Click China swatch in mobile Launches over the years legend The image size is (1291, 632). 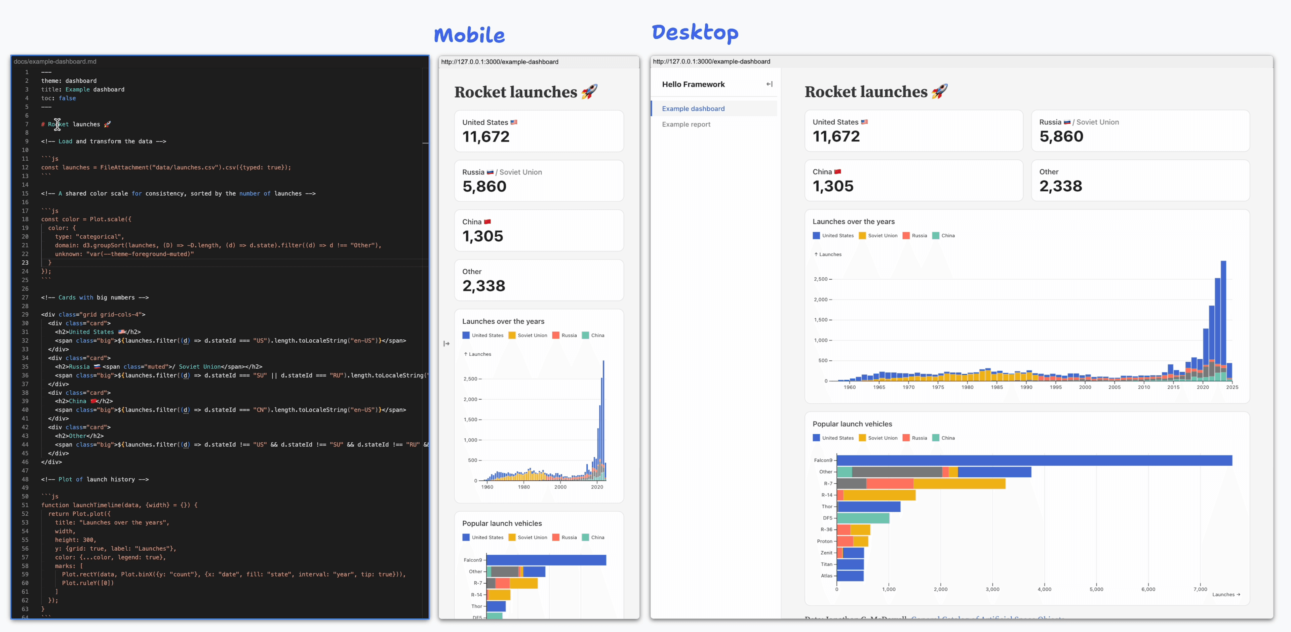(585, 335)
